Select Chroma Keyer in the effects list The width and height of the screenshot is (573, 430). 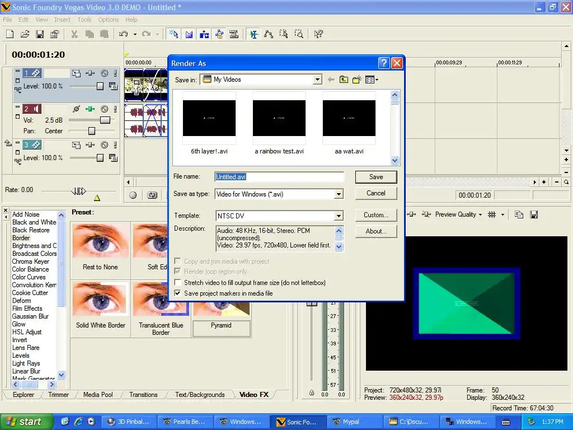(x=31, y=261)
